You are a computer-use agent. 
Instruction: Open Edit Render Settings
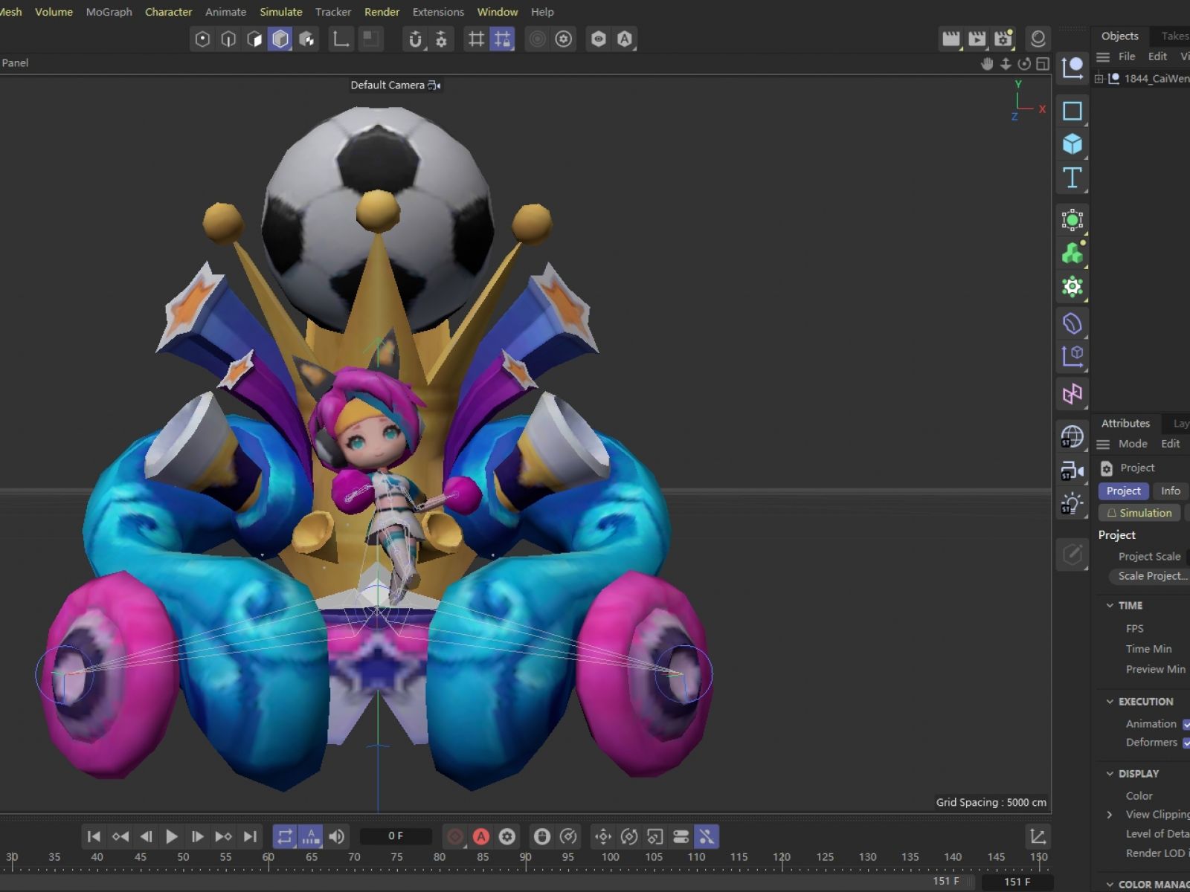point(1003,39)
